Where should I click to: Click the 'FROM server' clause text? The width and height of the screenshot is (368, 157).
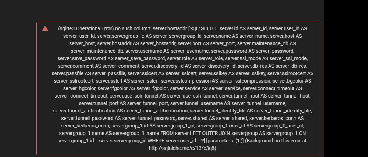[174, 133]
